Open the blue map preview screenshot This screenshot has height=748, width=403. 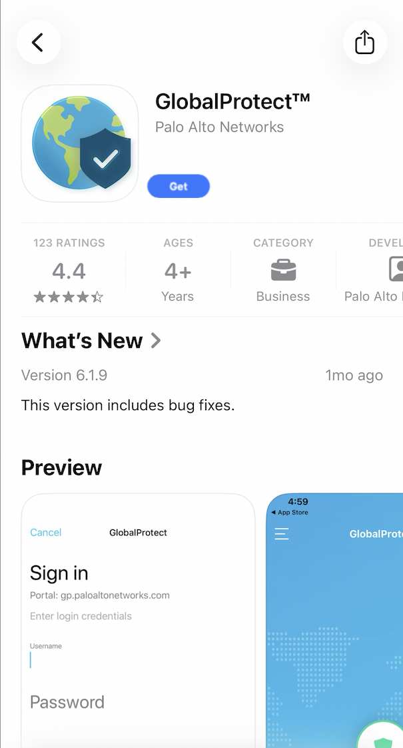[334, 621]
